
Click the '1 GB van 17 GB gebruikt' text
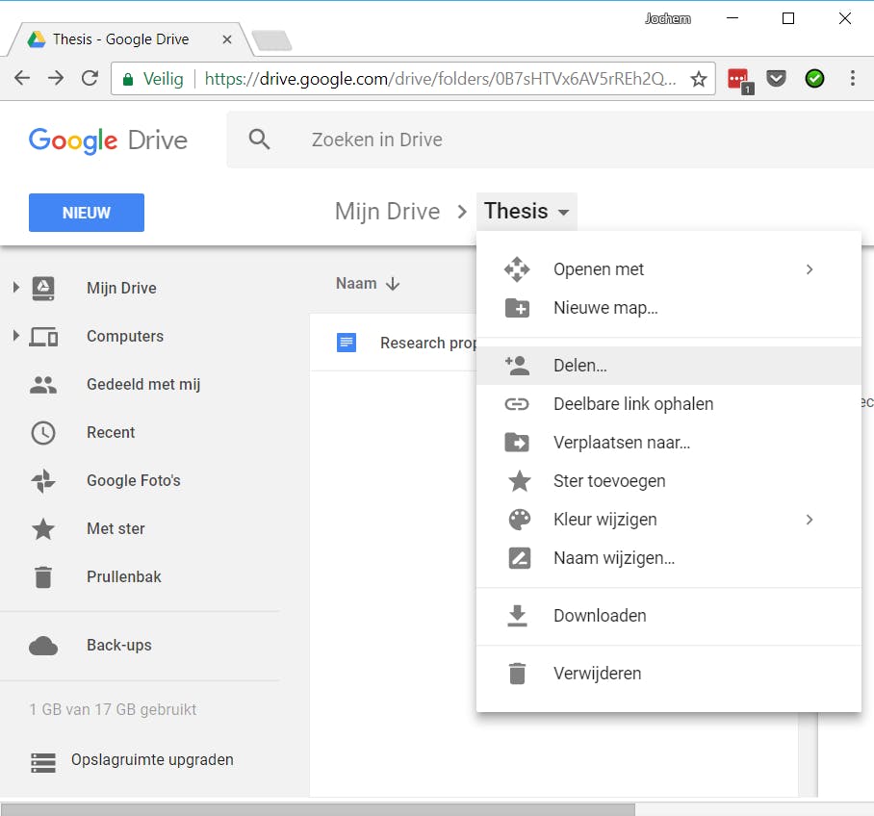[114, 709]
